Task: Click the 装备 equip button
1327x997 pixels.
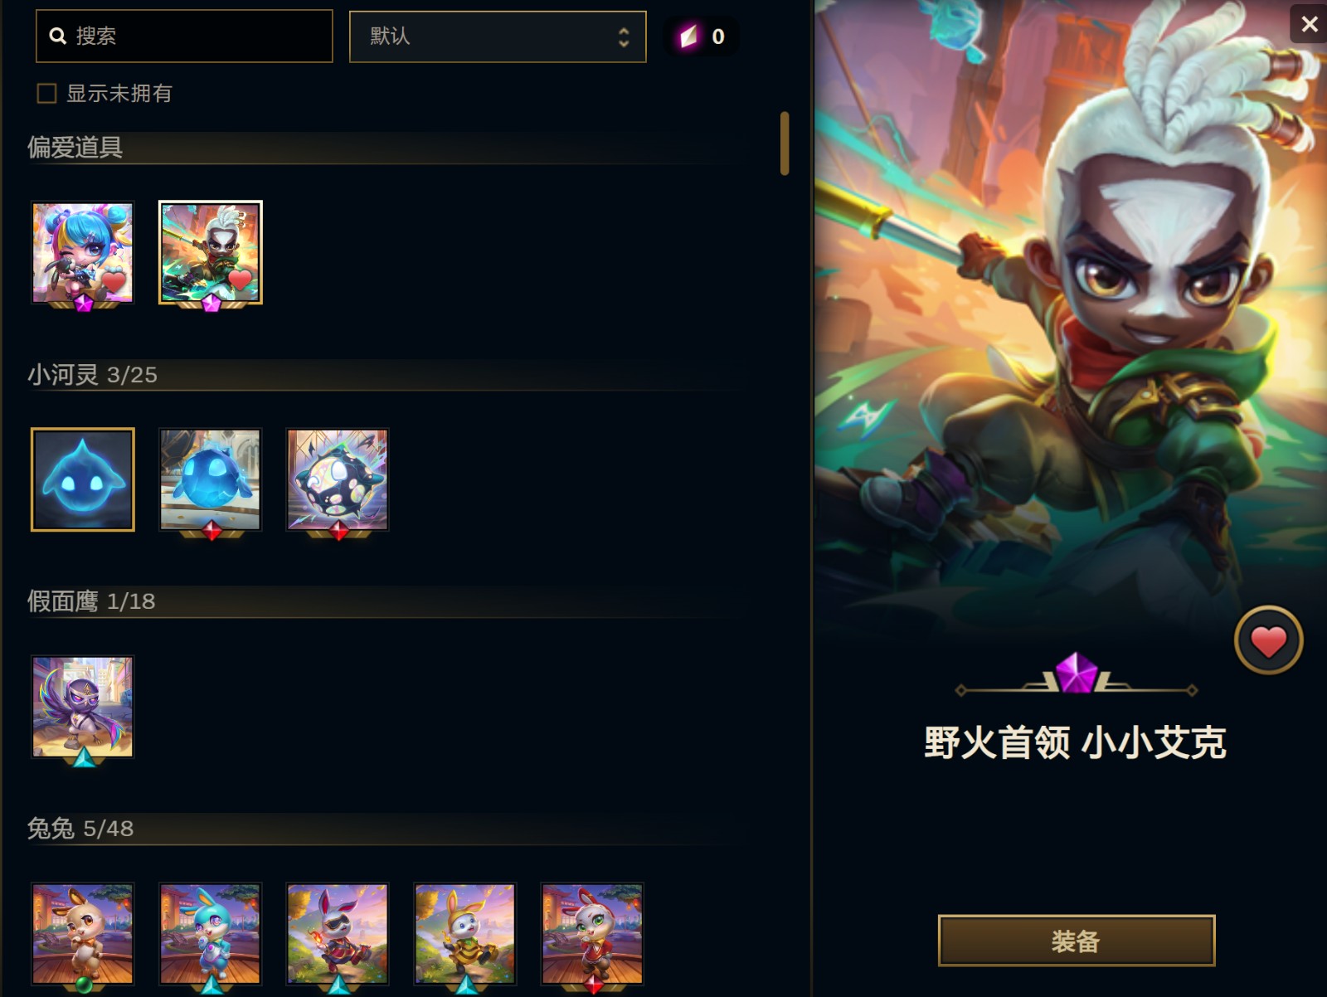Action: pyautogui.click(x=1076, y=941)
